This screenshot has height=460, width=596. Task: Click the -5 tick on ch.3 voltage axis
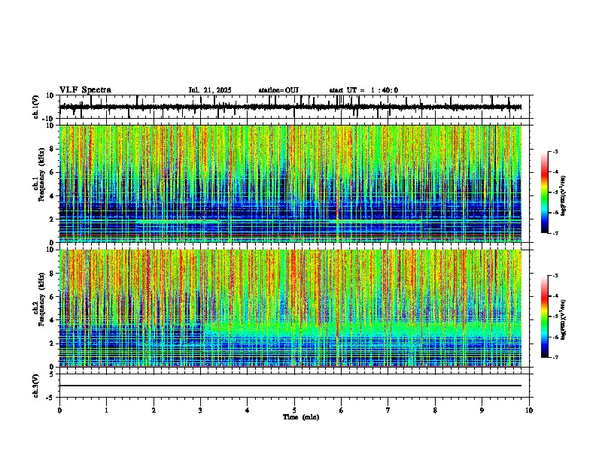tap(50, 398)
